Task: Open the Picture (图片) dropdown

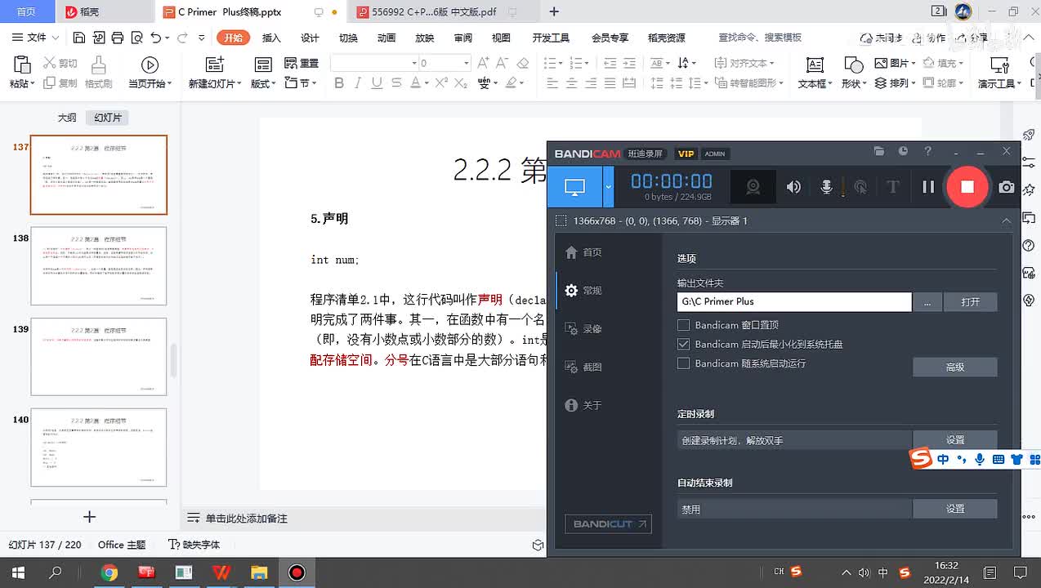Action: point(895,63)
